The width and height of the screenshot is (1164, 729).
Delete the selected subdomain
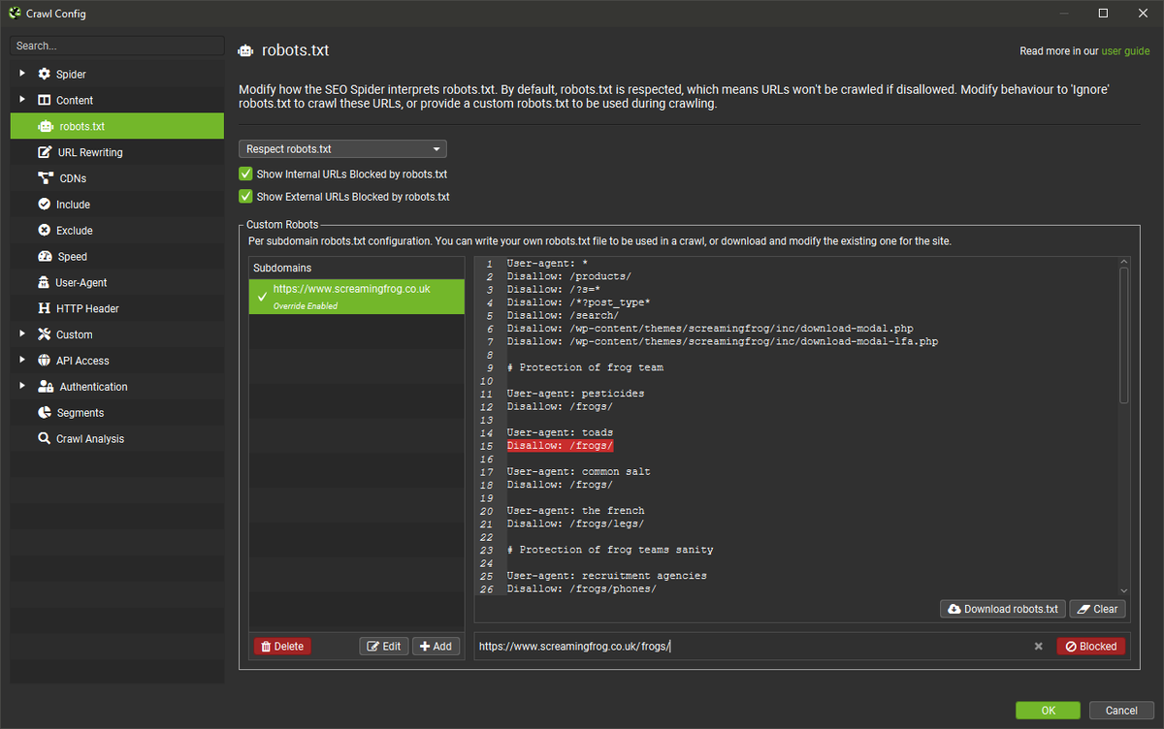click(x=282, y=647)
